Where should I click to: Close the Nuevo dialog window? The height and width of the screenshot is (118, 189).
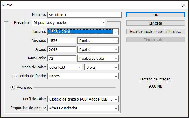pos(184,5)
